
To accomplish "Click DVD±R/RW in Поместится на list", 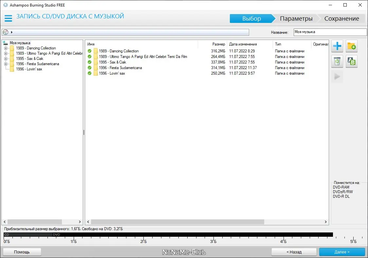I will [343, 192].
